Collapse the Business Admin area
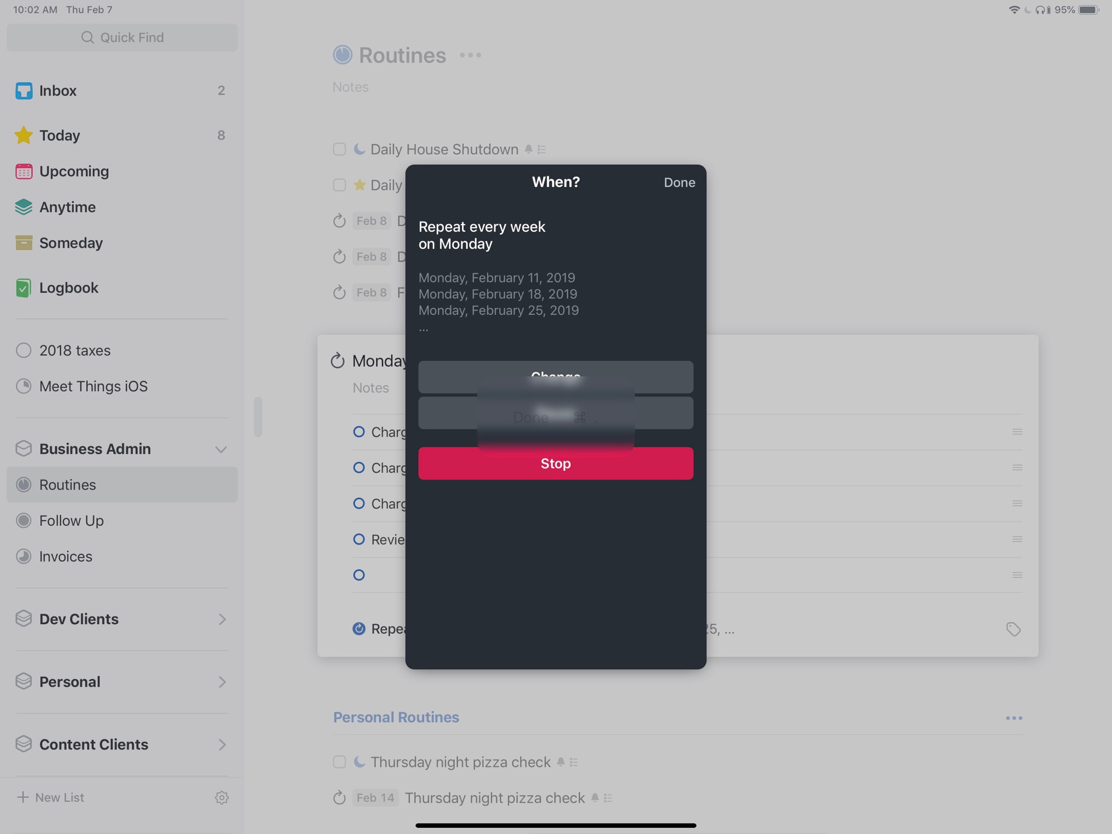This screenshot has width=1112, height=834. click(221, 449)
